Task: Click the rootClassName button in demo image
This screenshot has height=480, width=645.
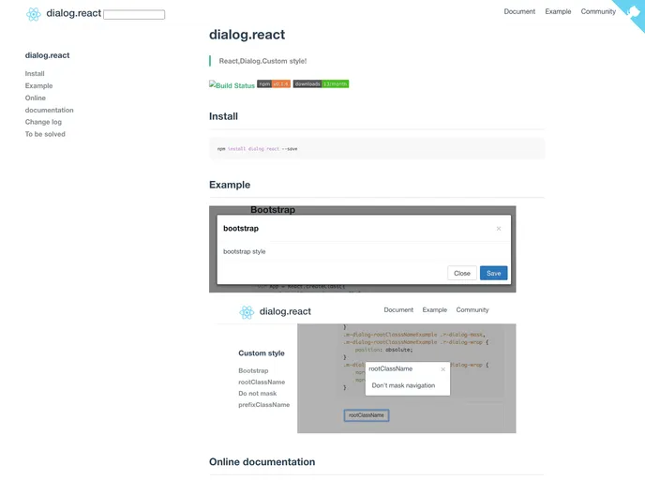Action: 366,415
